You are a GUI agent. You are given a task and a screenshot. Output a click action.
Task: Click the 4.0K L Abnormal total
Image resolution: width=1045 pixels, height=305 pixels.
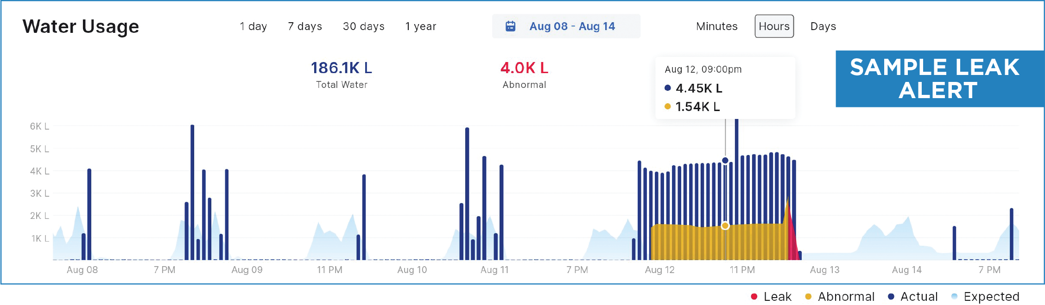coord(524,68)
